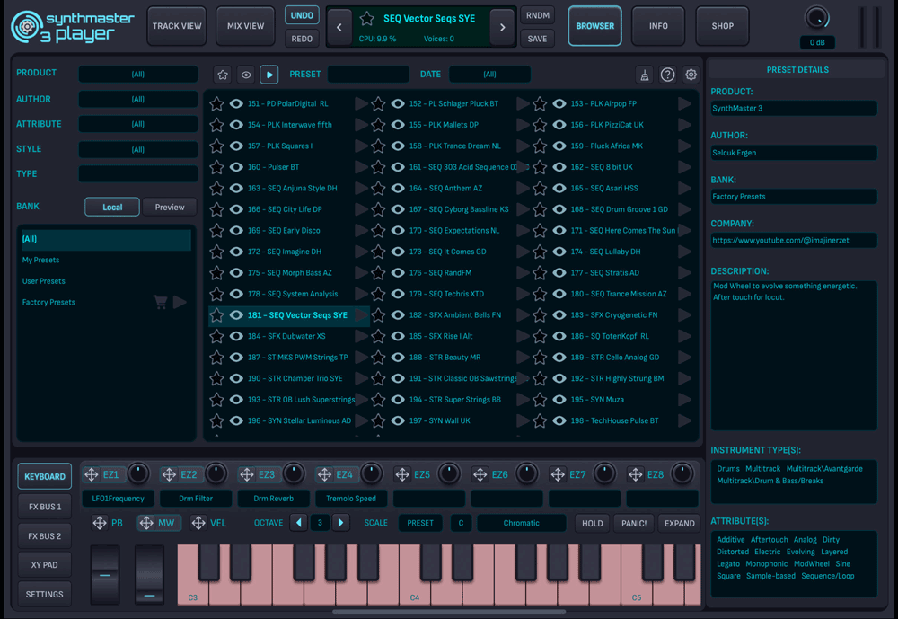
Task: Click the EZ1 LFO1Frequency knob
Action: [x=138, y=474]
